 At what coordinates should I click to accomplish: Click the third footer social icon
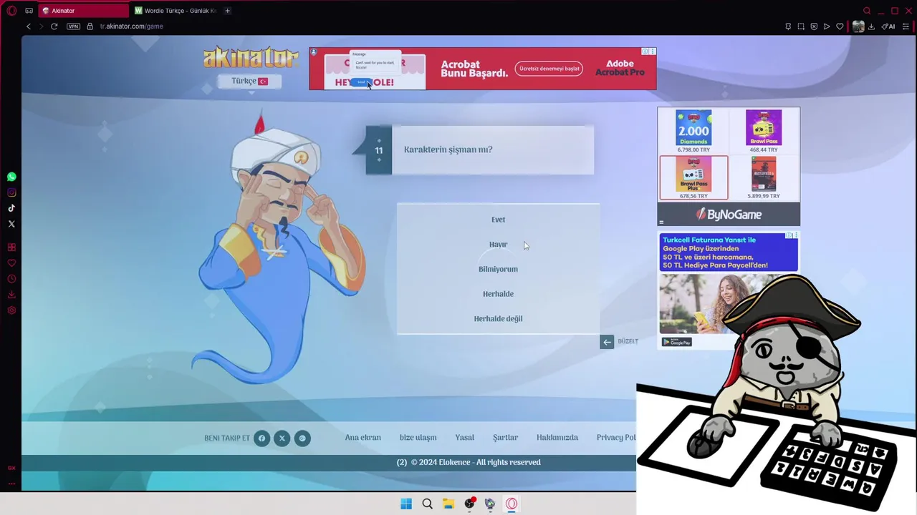(302, 438)
